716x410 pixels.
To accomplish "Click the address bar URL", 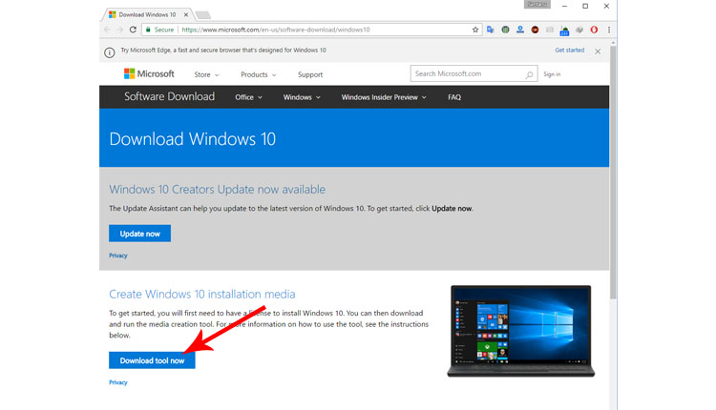I will [275, 30].
